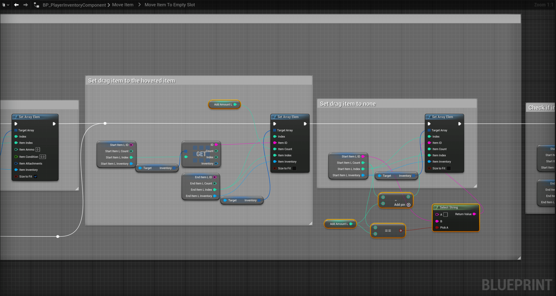Click the A text field on Select String
This screenshot has height=296, width=556.
(446, 214)
